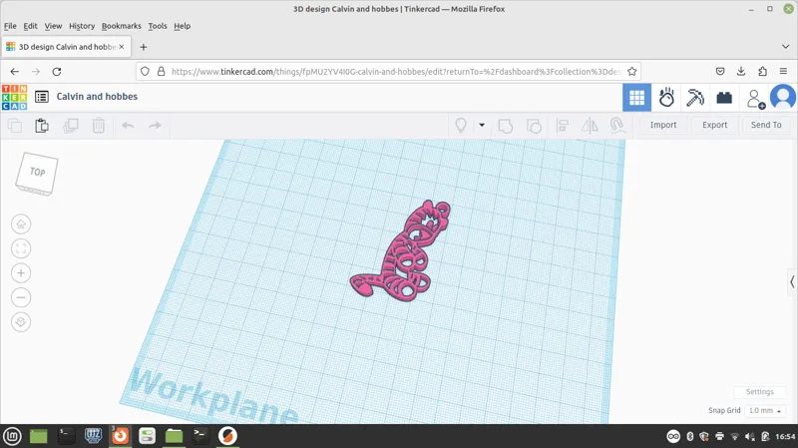The height and width of the screenshot is (448, 798).
Task: Open the volume control in tray
Action: pyautogui.click(x=750, y=436)
